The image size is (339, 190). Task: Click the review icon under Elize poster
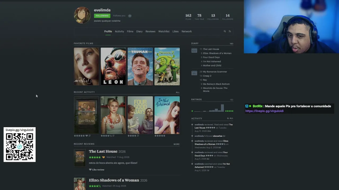point(113,136)
